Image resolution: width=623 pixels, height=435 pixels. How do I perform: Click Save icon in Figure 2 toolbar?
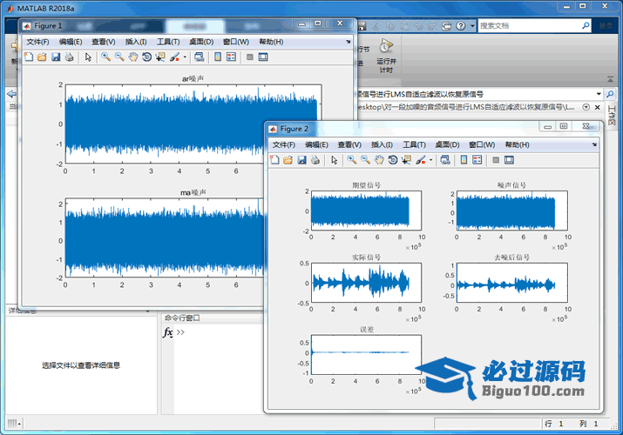(302, 160)
